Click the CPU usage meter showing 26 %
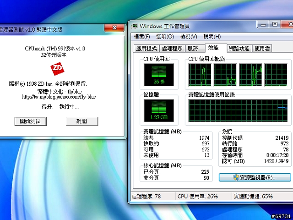 pos(159,75)
